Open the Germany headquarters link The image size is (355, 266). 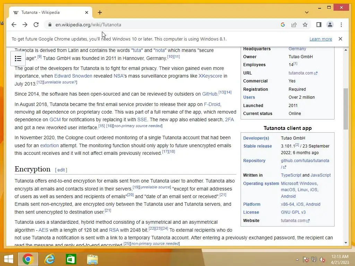pos(297,48)
